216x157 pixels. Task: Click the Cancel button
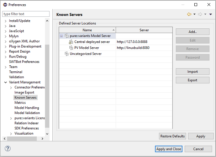(198, 149)
